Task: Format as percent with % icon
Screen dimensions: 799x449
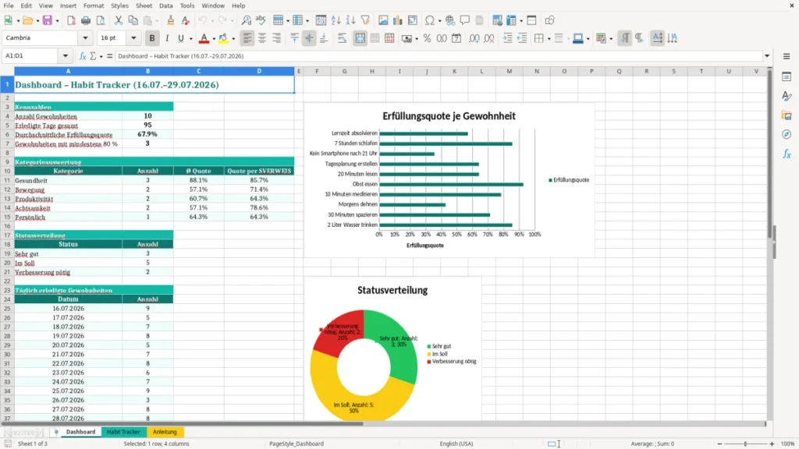Action: (x=427, y=38)
